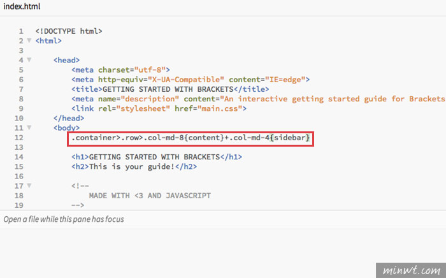The image size is (446, 278).
Task: Fold the comment block on line 17
Action: [x=29, y=186]
